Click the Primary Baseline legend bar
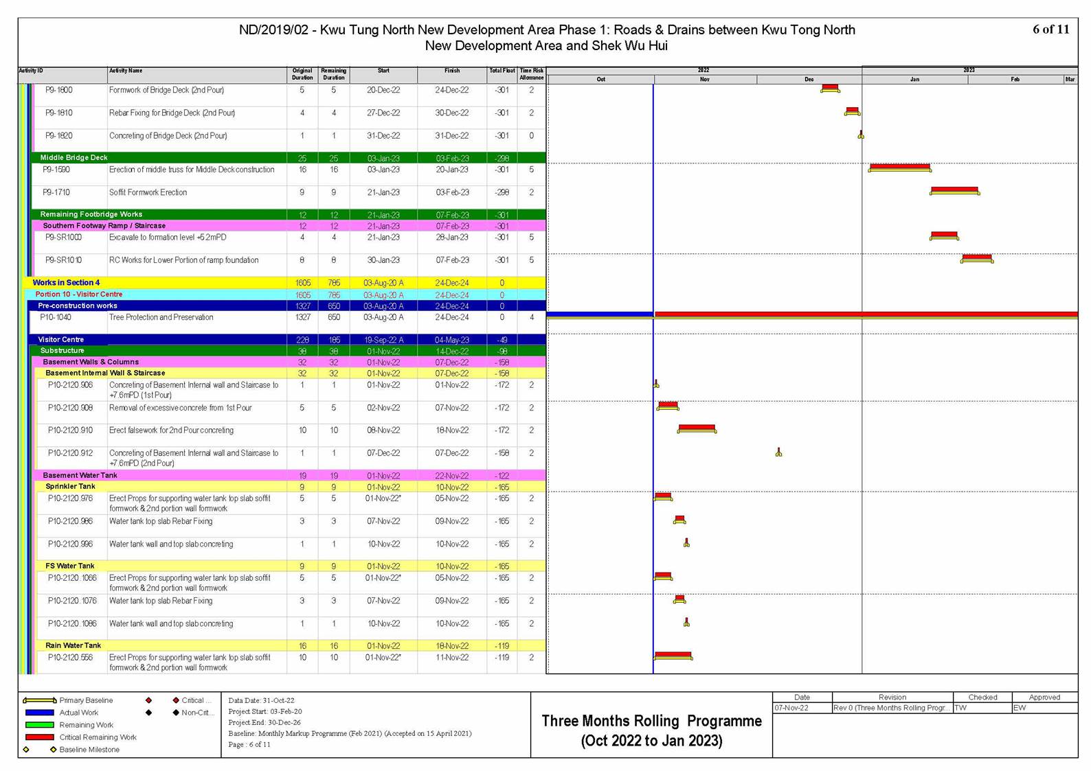Screen dimensions: 1091x771 39,701
